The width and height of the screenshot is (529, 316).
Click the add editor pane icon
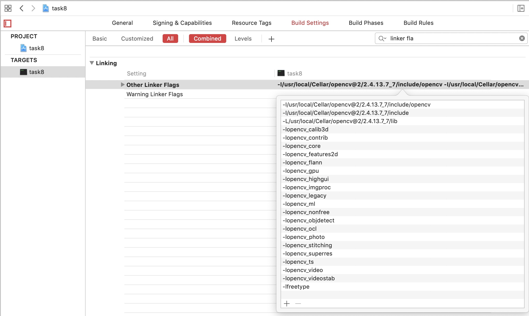click(521, 8)
